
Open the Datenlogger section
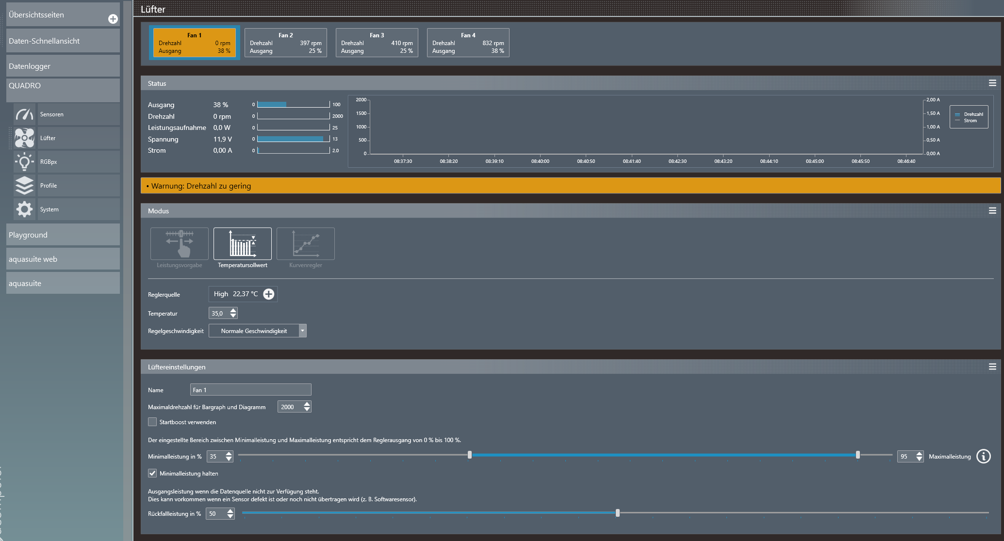tap(63, 66)
